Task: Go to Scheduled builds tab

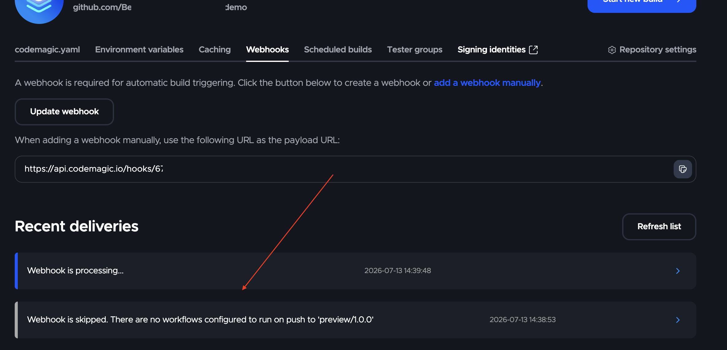Action: [338, 50]
